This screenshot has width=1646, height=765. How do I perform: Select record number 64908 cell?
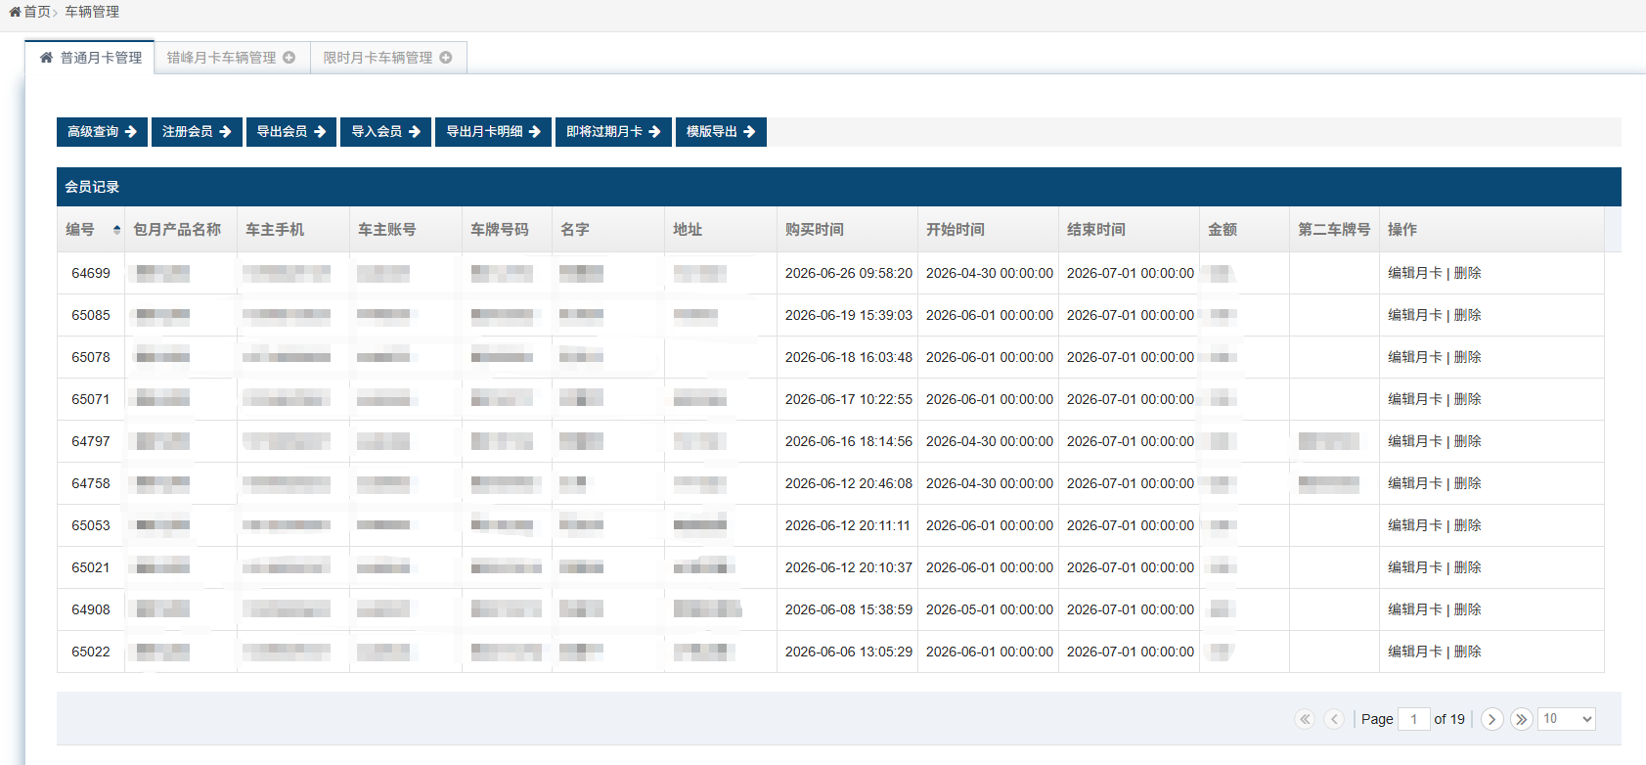click(x=91, y=609)
